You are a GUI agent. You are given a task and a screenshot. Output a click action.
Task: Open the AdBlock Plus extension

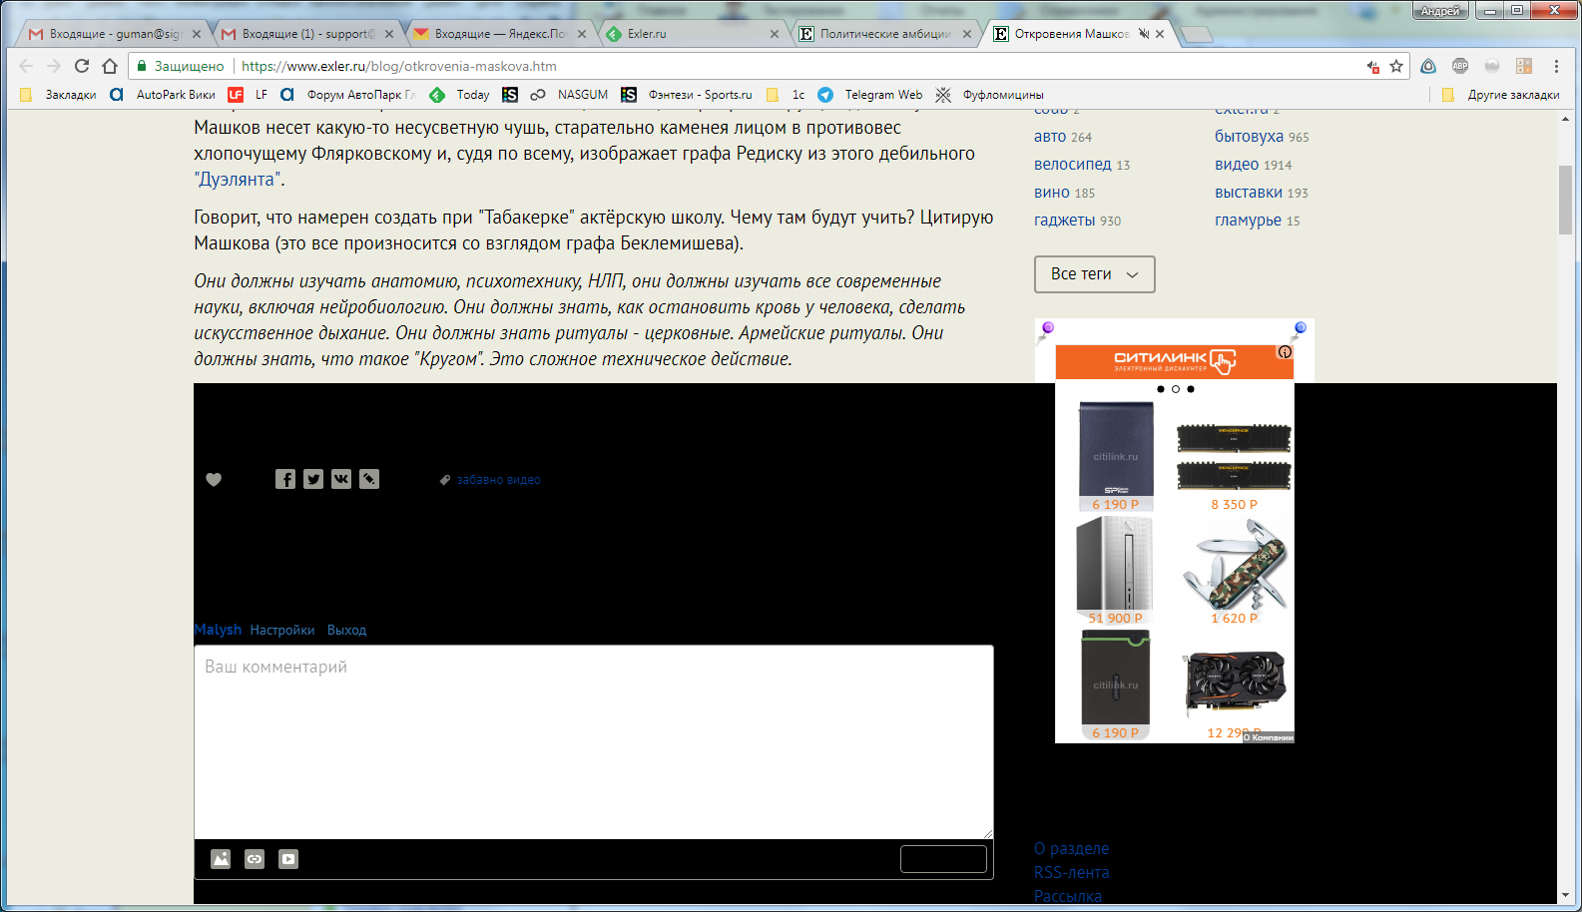pos(1460,66)
